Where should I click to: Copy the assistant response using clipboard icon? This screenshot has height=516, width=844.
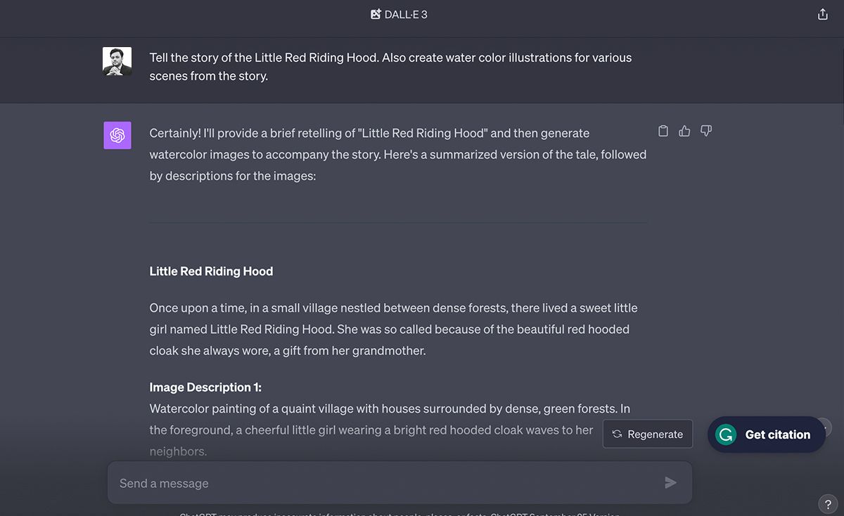coord(663,131)
